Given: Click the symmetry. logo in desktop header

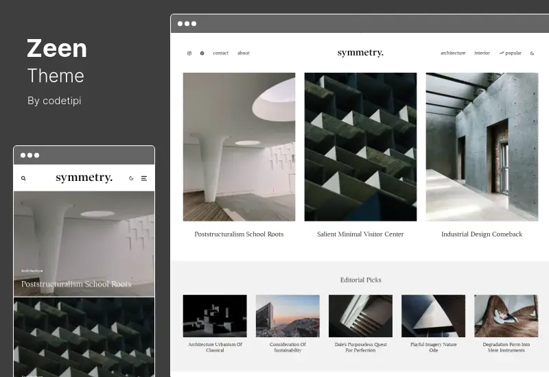Looking at the screenshot, I should (360, 53).
